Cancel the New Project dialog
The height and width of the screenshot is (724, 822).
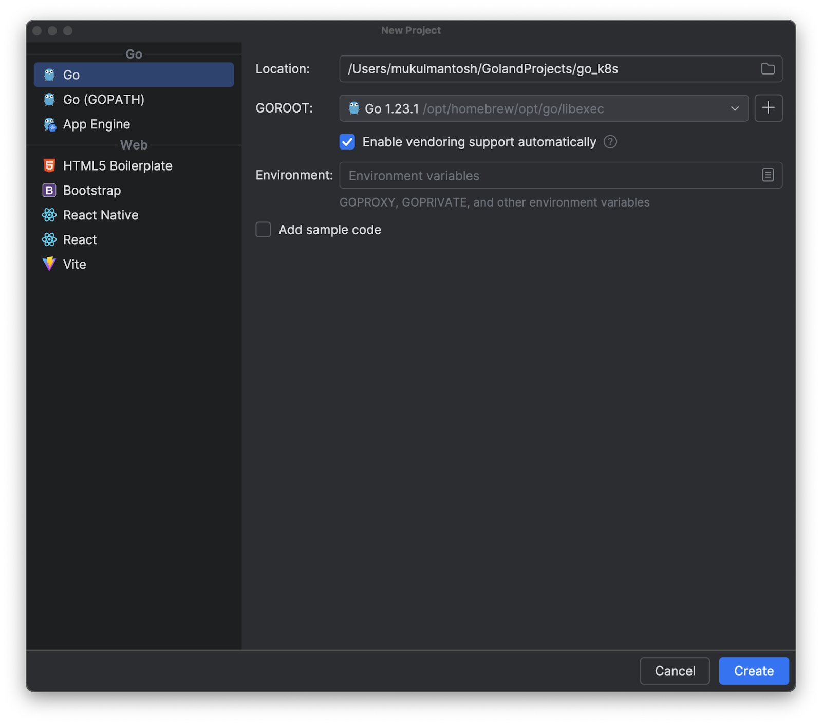coord(675,671)
